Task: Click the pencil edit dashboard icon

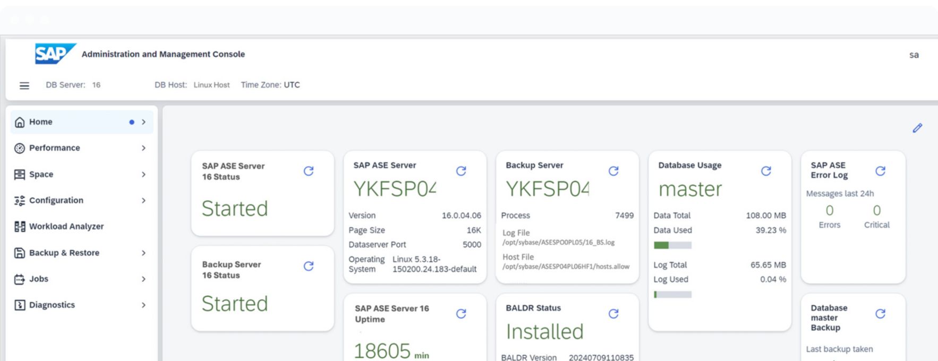Action: coord(917,128)
